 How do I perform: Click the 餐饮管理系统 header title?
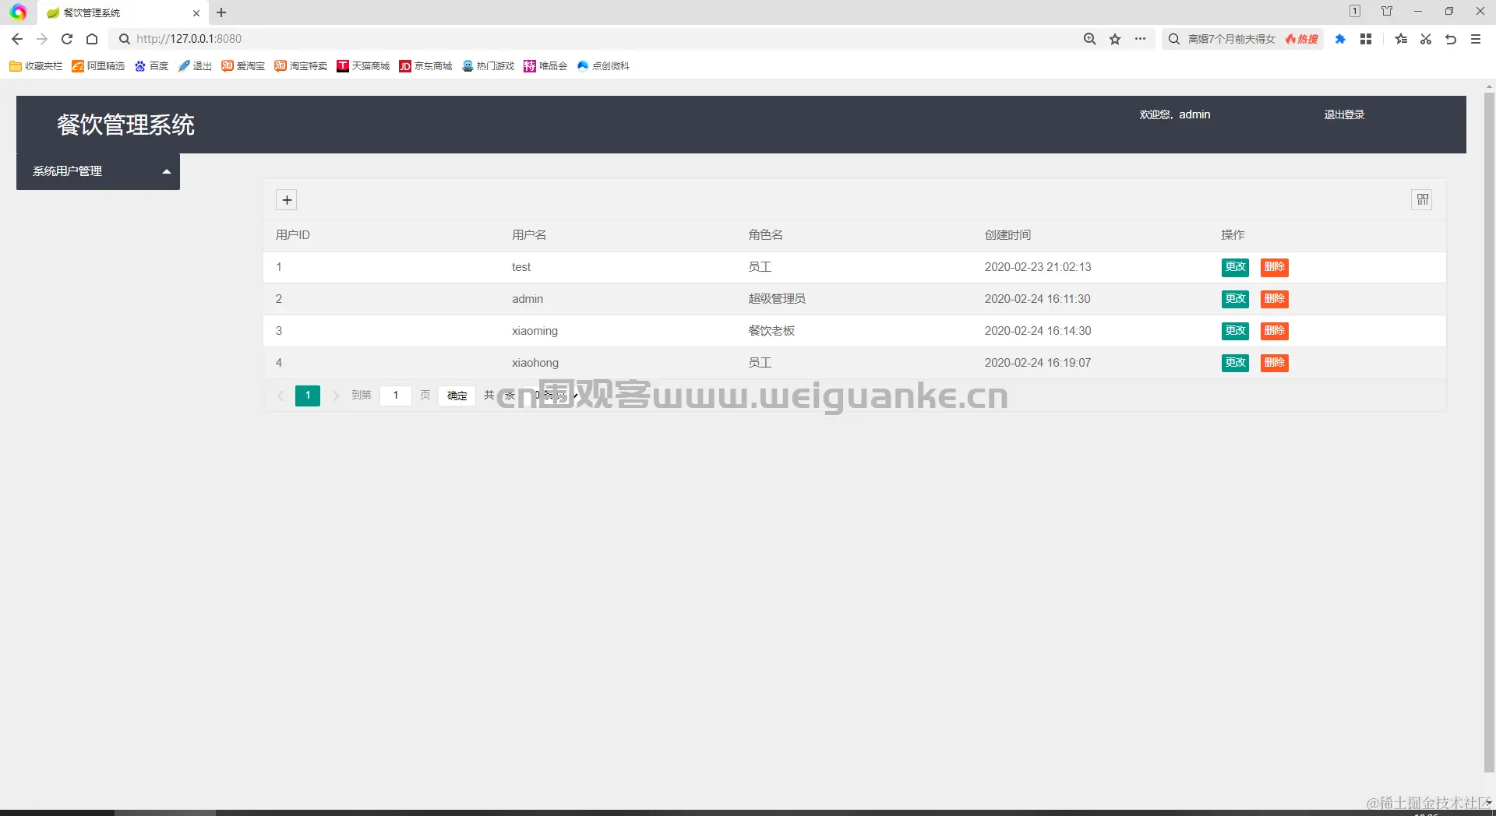click(x=125, y=125)
